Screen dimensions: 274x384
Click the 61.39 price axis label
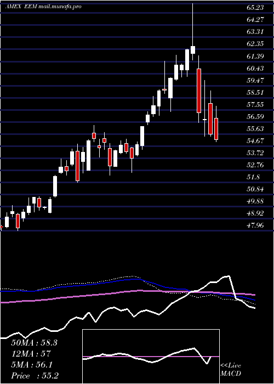pyautogui.click(x=255, y=56)
